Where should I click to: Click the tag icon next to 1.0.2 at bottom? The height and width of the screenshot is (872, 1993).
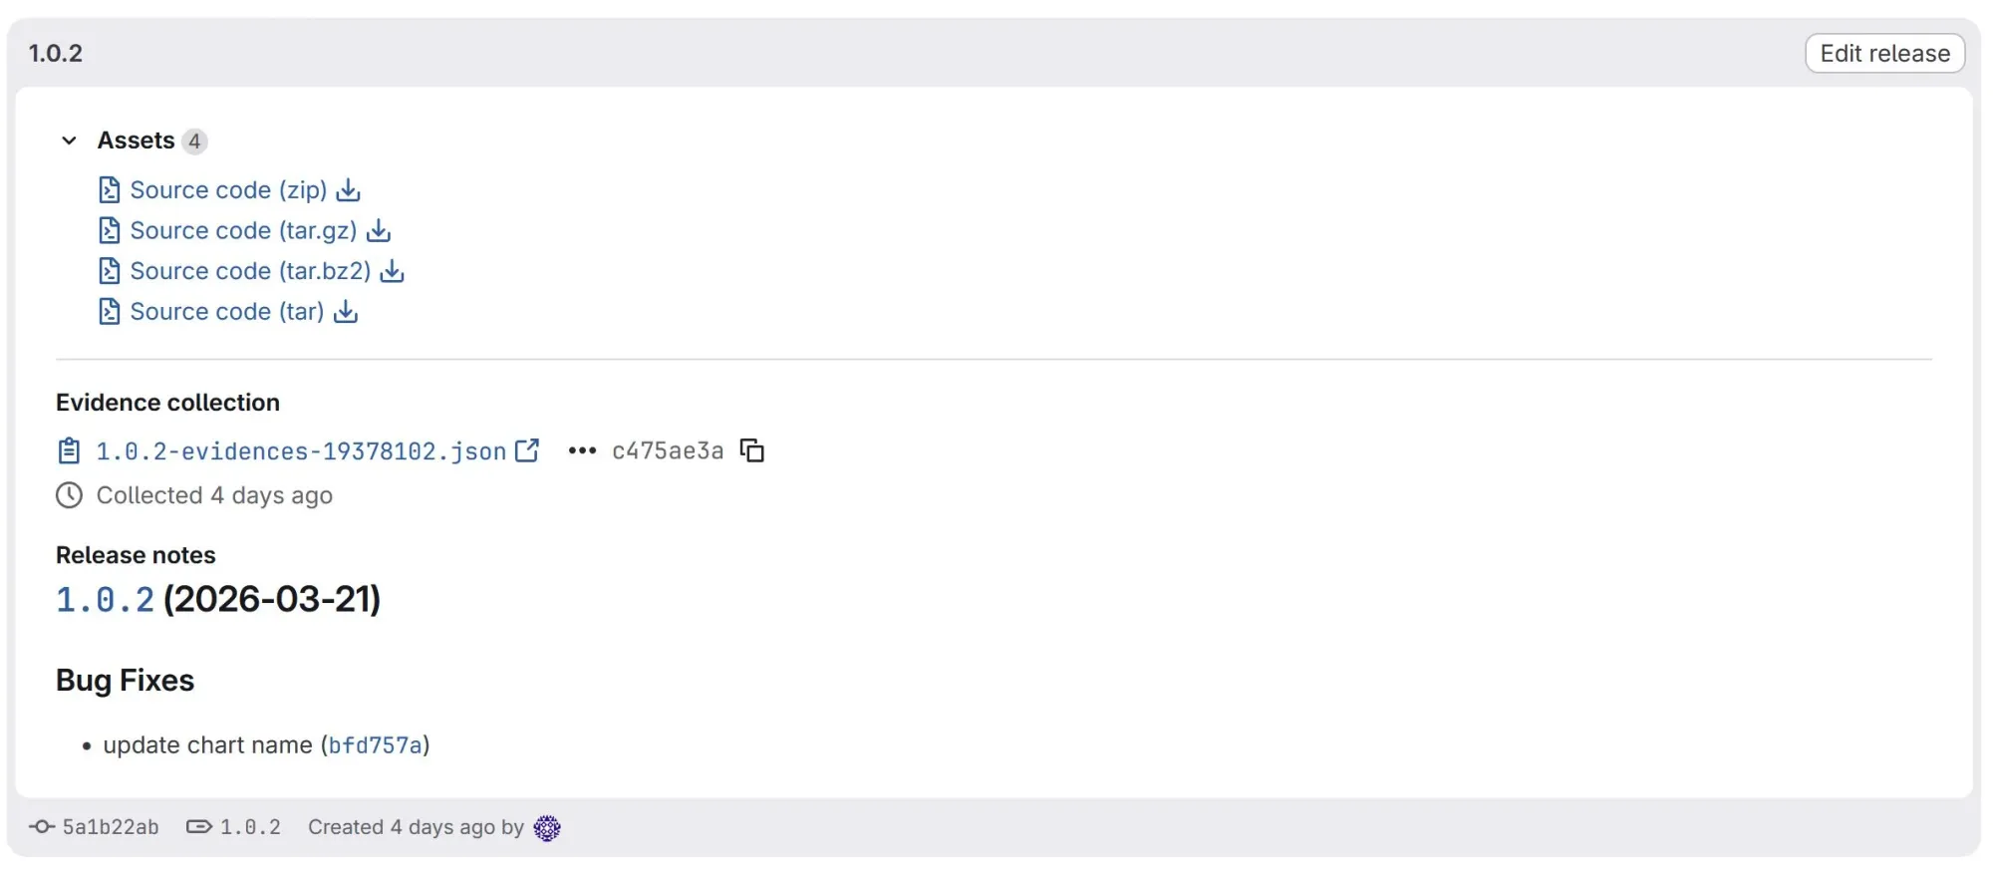[x=199, y=827]
